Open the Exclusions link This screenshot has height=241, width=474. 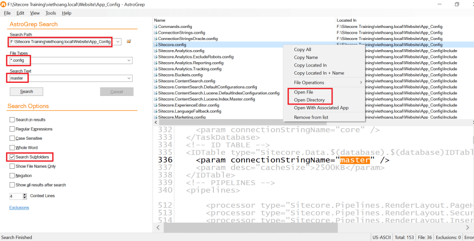click(x=19, y=208)
